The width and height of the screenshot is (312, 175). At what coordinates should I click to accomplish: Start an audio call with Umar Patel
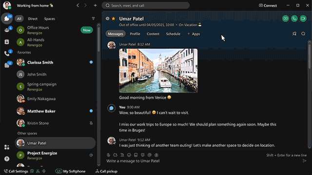point(294,18)
